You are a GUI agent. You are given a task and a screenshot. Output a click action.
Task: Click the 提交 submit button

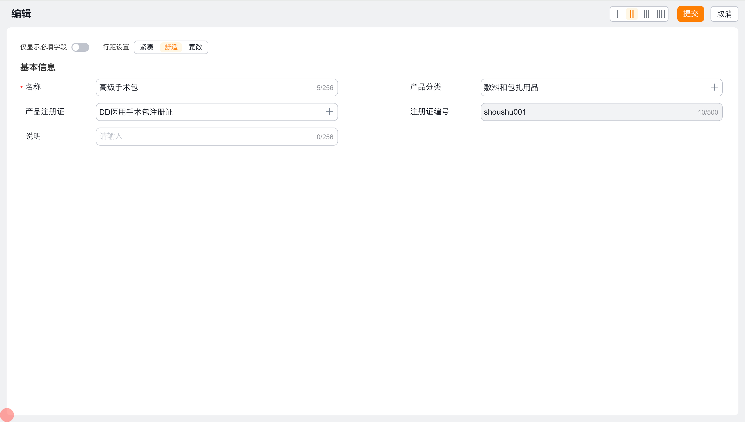690,14
